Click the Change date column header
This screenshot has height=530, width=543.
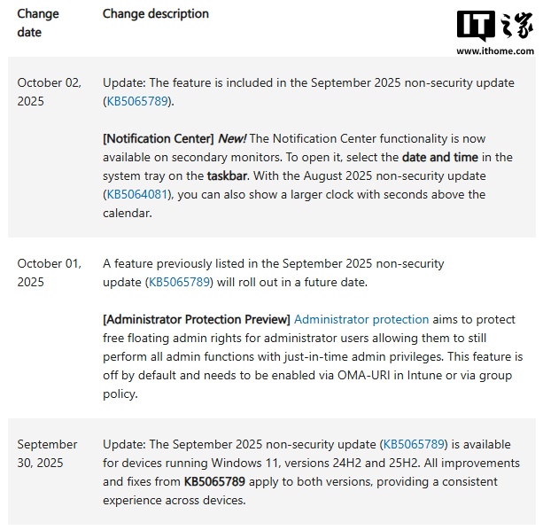tap(38, 23)
